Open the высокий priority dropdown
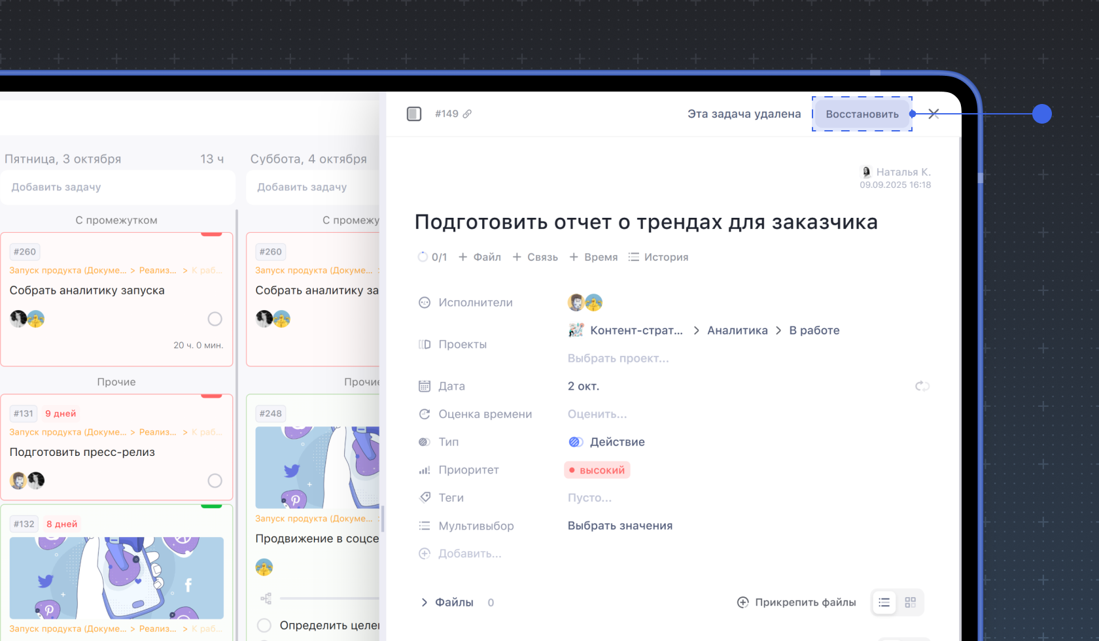Screen dimensions: 1099x641 [x=597, y=470]
